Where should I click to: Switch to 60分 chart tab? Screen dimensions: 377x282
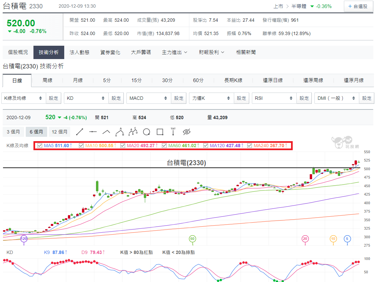pyautogui.click(x=198, y=80)
